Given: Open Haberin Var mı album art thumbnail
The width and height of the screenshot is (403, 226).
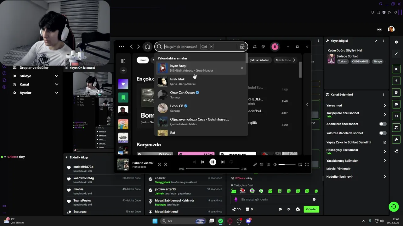Looking at the screenshot, I should (123, 164).
